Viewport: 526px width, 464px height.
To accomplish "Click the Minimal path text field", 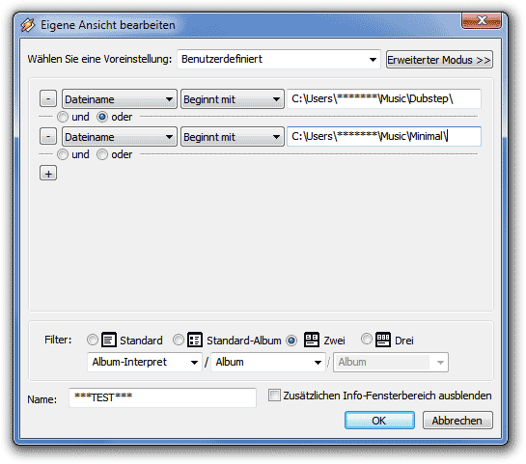I will tap(384, 136).
